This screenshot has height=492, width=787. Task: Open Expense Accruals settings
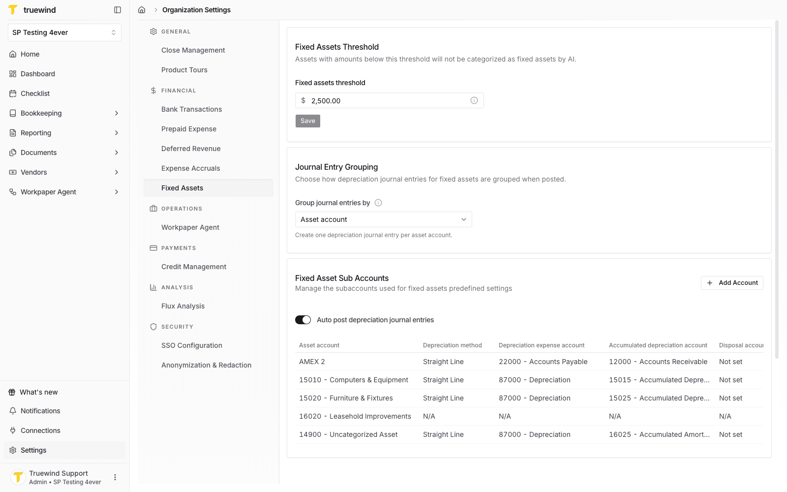(208, 168)
